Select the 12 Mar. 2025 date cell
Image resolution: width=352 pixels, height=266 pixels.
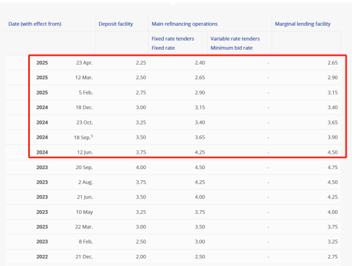(83, 78)
